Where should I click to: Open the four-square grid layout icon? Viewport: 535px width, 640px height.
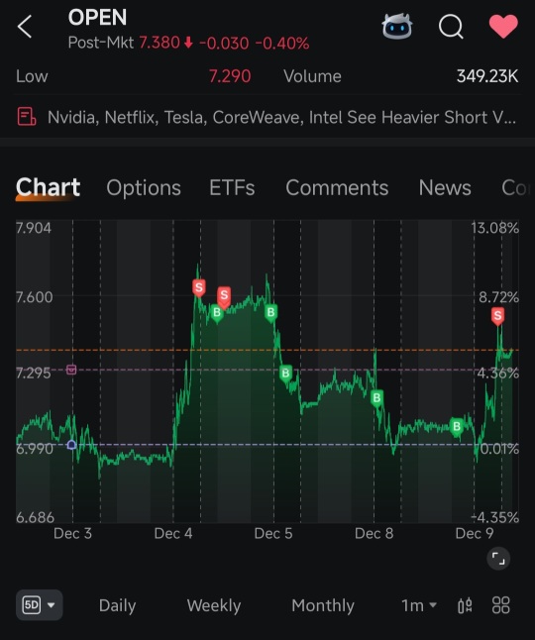pyautogui.click(x=500, y=605)
